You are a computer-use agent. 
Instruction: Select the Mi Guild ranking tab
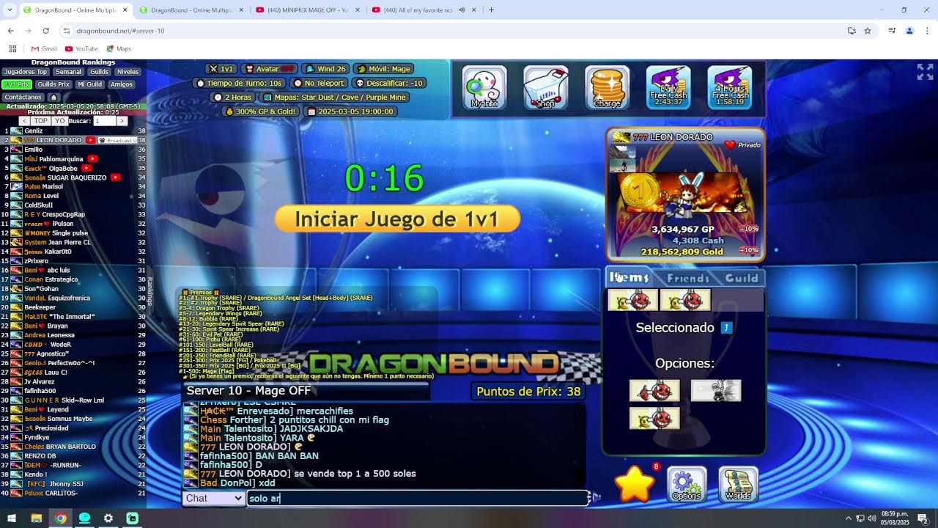click(89, 84)
